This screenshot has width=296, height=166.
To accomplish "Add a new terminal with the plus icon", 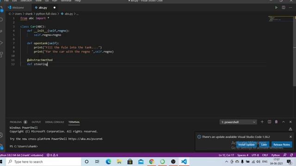I will coord(262,122).
